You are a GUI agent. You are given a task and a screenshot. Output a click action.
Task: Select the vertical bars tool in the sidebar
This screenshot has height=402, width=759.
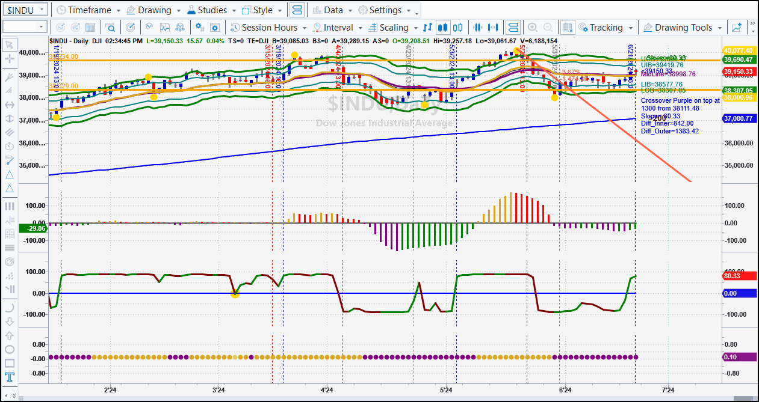pos(10,206)
